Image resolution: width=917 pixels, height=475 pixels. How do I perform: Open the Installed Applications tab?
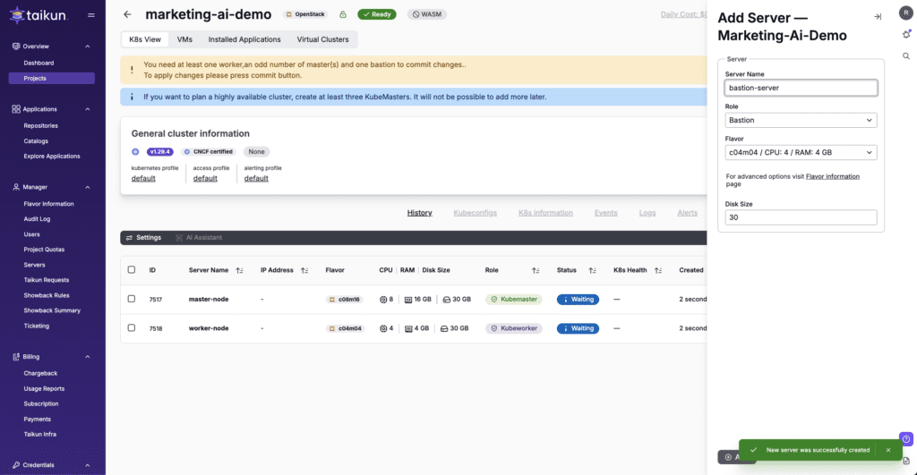(244, 39)
